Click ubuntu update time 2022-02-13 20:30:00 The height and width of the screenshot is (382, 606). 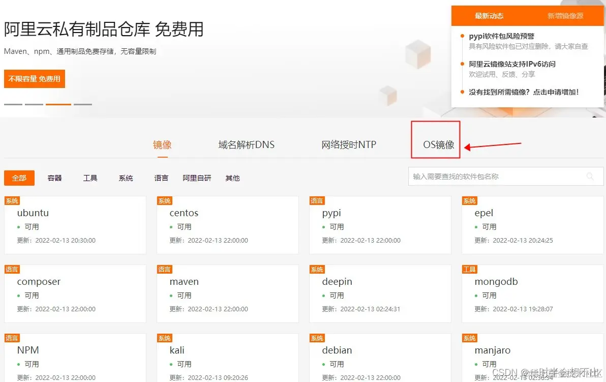(x=65, y=241)
